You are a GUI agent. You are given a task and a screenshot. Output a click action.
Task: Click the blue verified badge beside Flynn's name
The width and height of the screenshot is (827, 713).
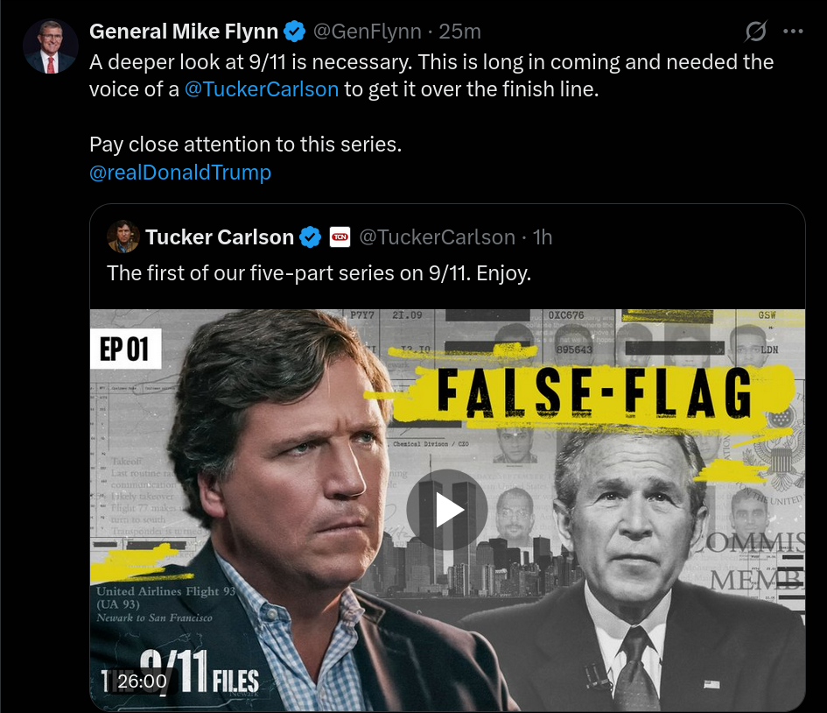(295, 32)
